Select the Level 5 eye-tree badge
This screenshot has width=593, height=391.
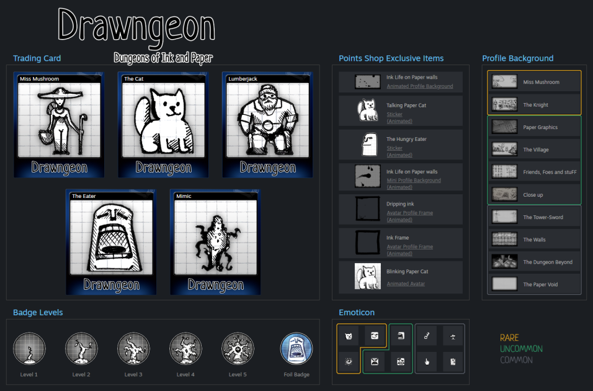point(238,349)
